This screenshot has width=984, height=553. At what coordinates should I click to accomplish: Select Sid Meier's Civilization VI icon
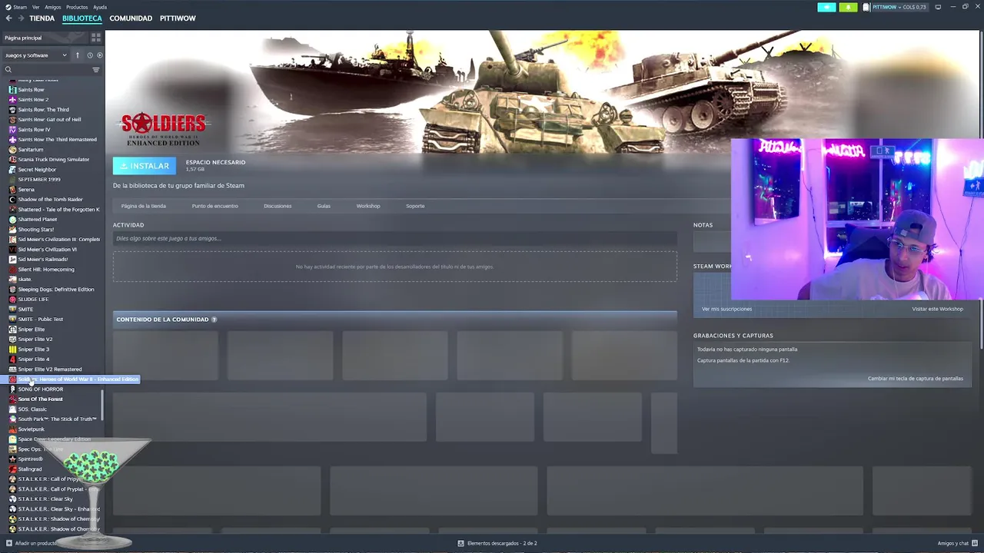pyautogui.click(x=12, y=250)
